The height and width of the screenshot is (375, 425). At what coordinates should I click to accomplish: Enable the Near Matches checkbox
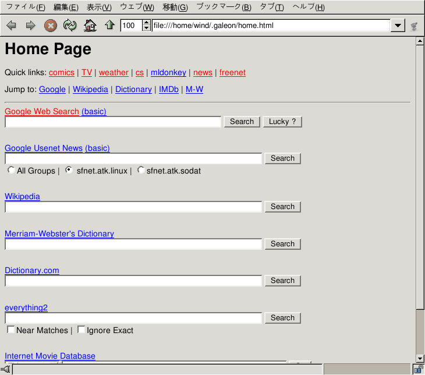coord(11,330)
